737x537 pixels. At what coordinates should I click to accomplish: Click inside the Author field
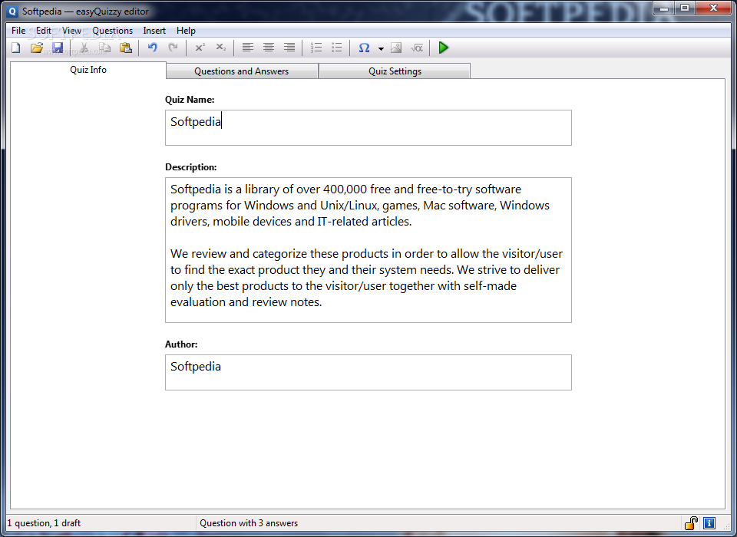(x=368, y=372)
